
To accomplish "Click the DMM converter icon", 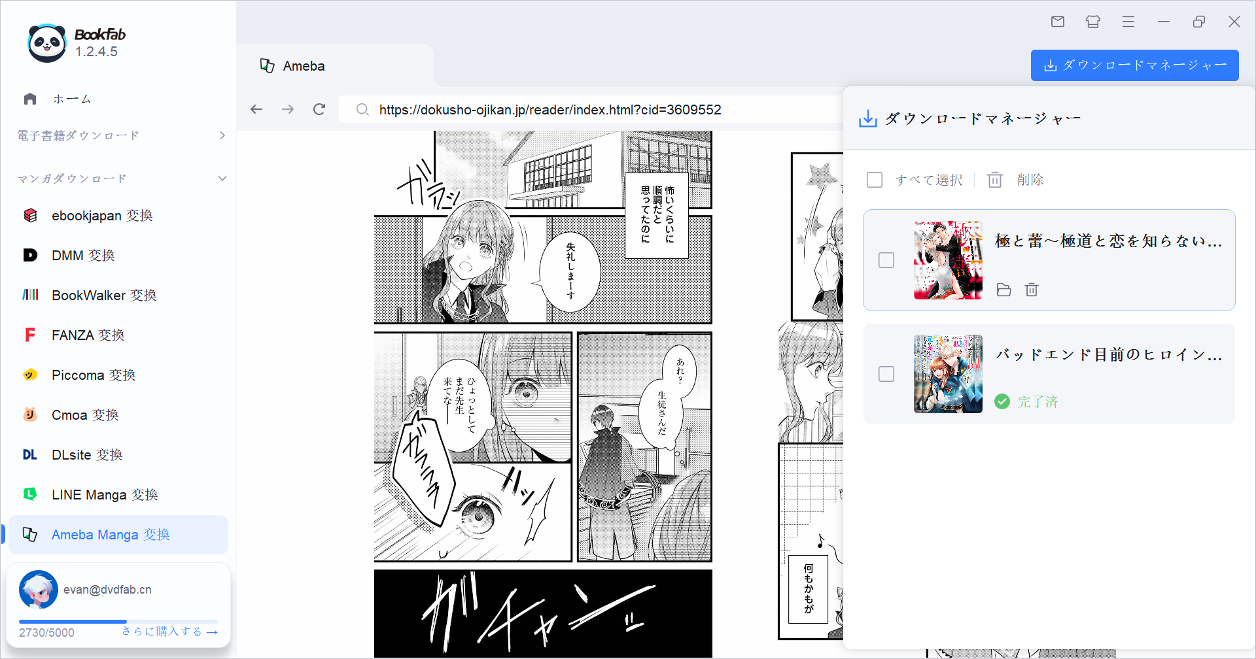I will (30, 255).
